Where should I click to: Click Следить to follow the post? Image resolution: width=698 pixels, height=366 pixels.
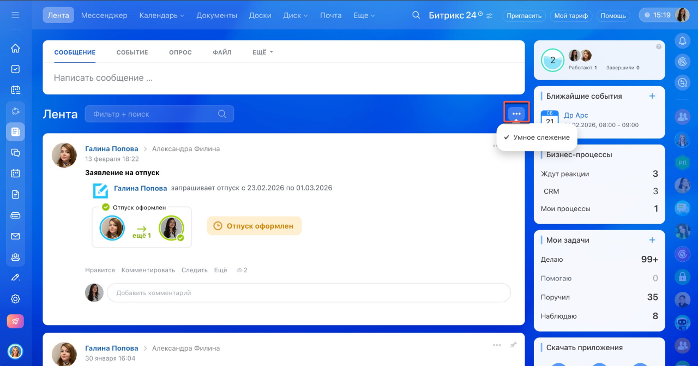[194, 270]
